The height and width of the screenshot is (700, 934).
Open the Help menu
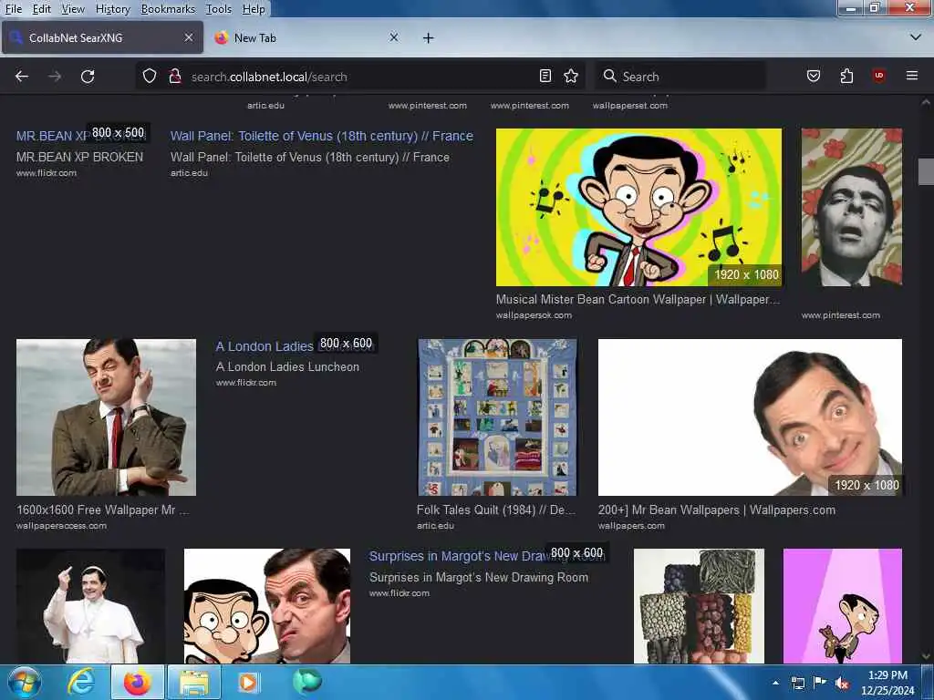[x=254, y=9]
